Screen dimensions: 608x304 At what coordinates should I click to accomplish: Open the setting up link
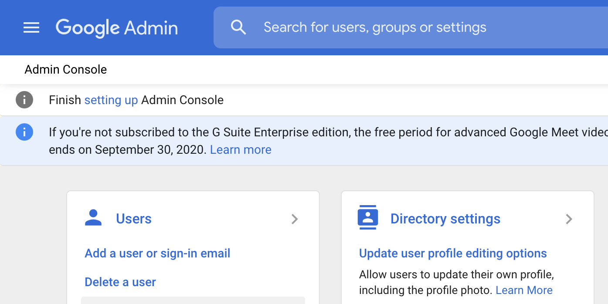pos(111,100)
